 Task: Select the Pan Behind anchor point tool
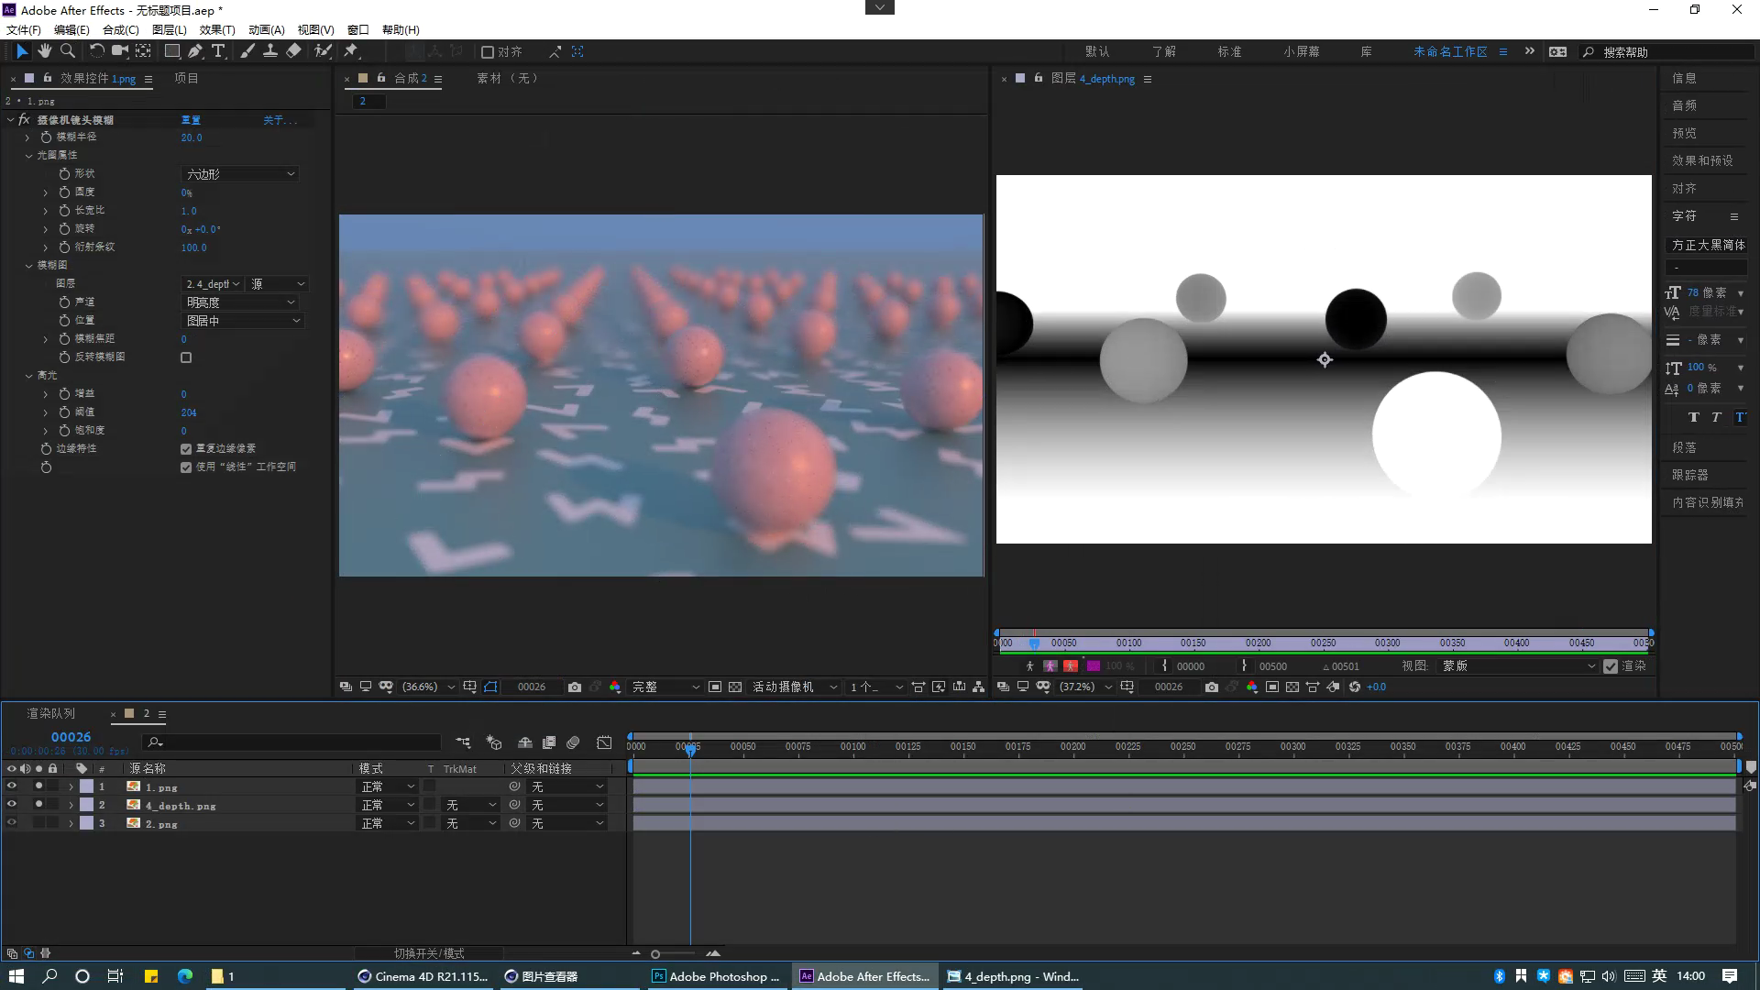pos(143,51)
